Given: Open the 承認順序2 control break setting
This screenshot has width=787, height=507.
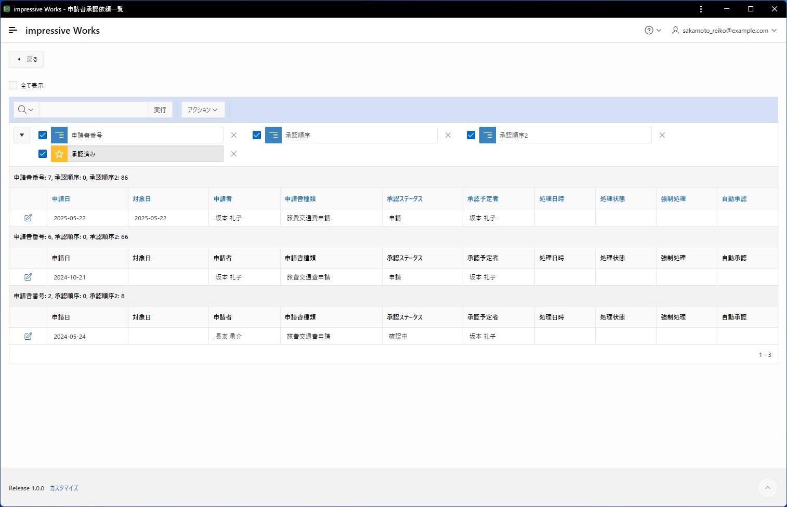Looking at the screenshot, I should (x=573, y=135).
